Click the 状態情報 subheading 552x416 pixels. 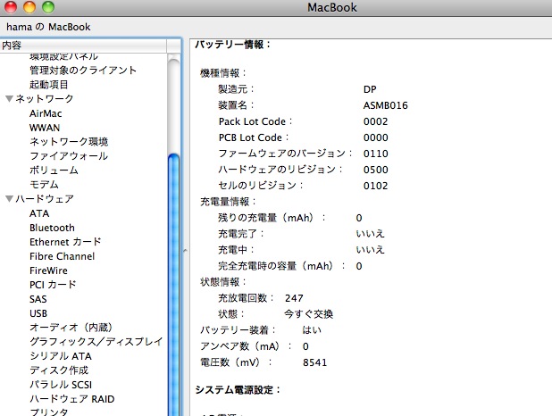[x=222, y=282]
